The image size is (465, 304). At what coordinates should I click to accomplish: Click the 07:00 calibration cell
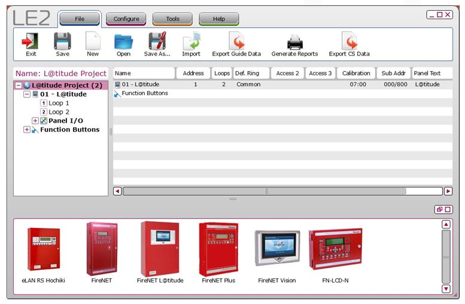(x=358, y=84)
